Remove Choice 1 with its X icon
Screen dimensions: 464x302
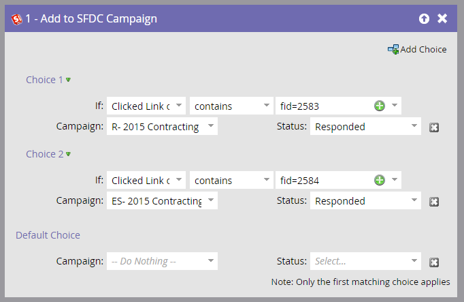(434, 127)
